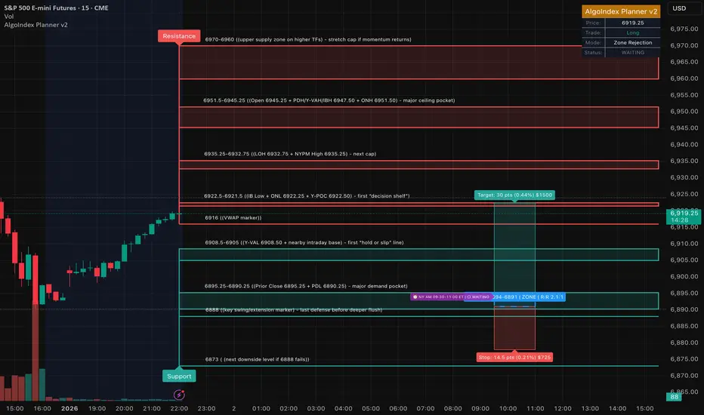Click the 6,950.00 tick on the price axis

click(684, 111)
